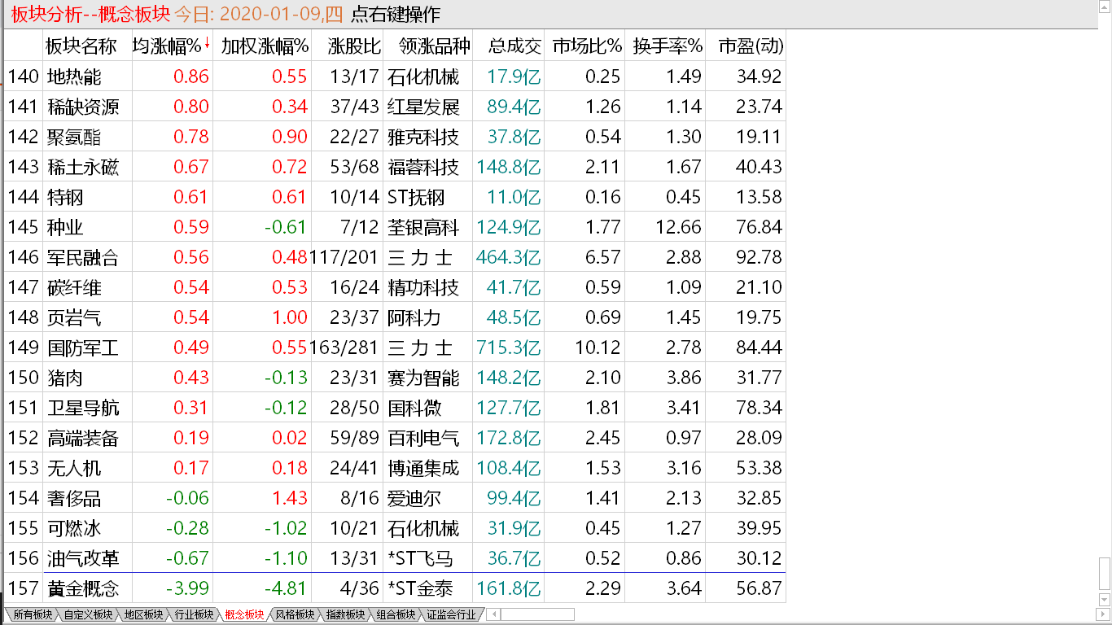The width and height of the screenshot is (1112, 625).
Task: Open the 地区板块 tab
Action: point(142,614)
